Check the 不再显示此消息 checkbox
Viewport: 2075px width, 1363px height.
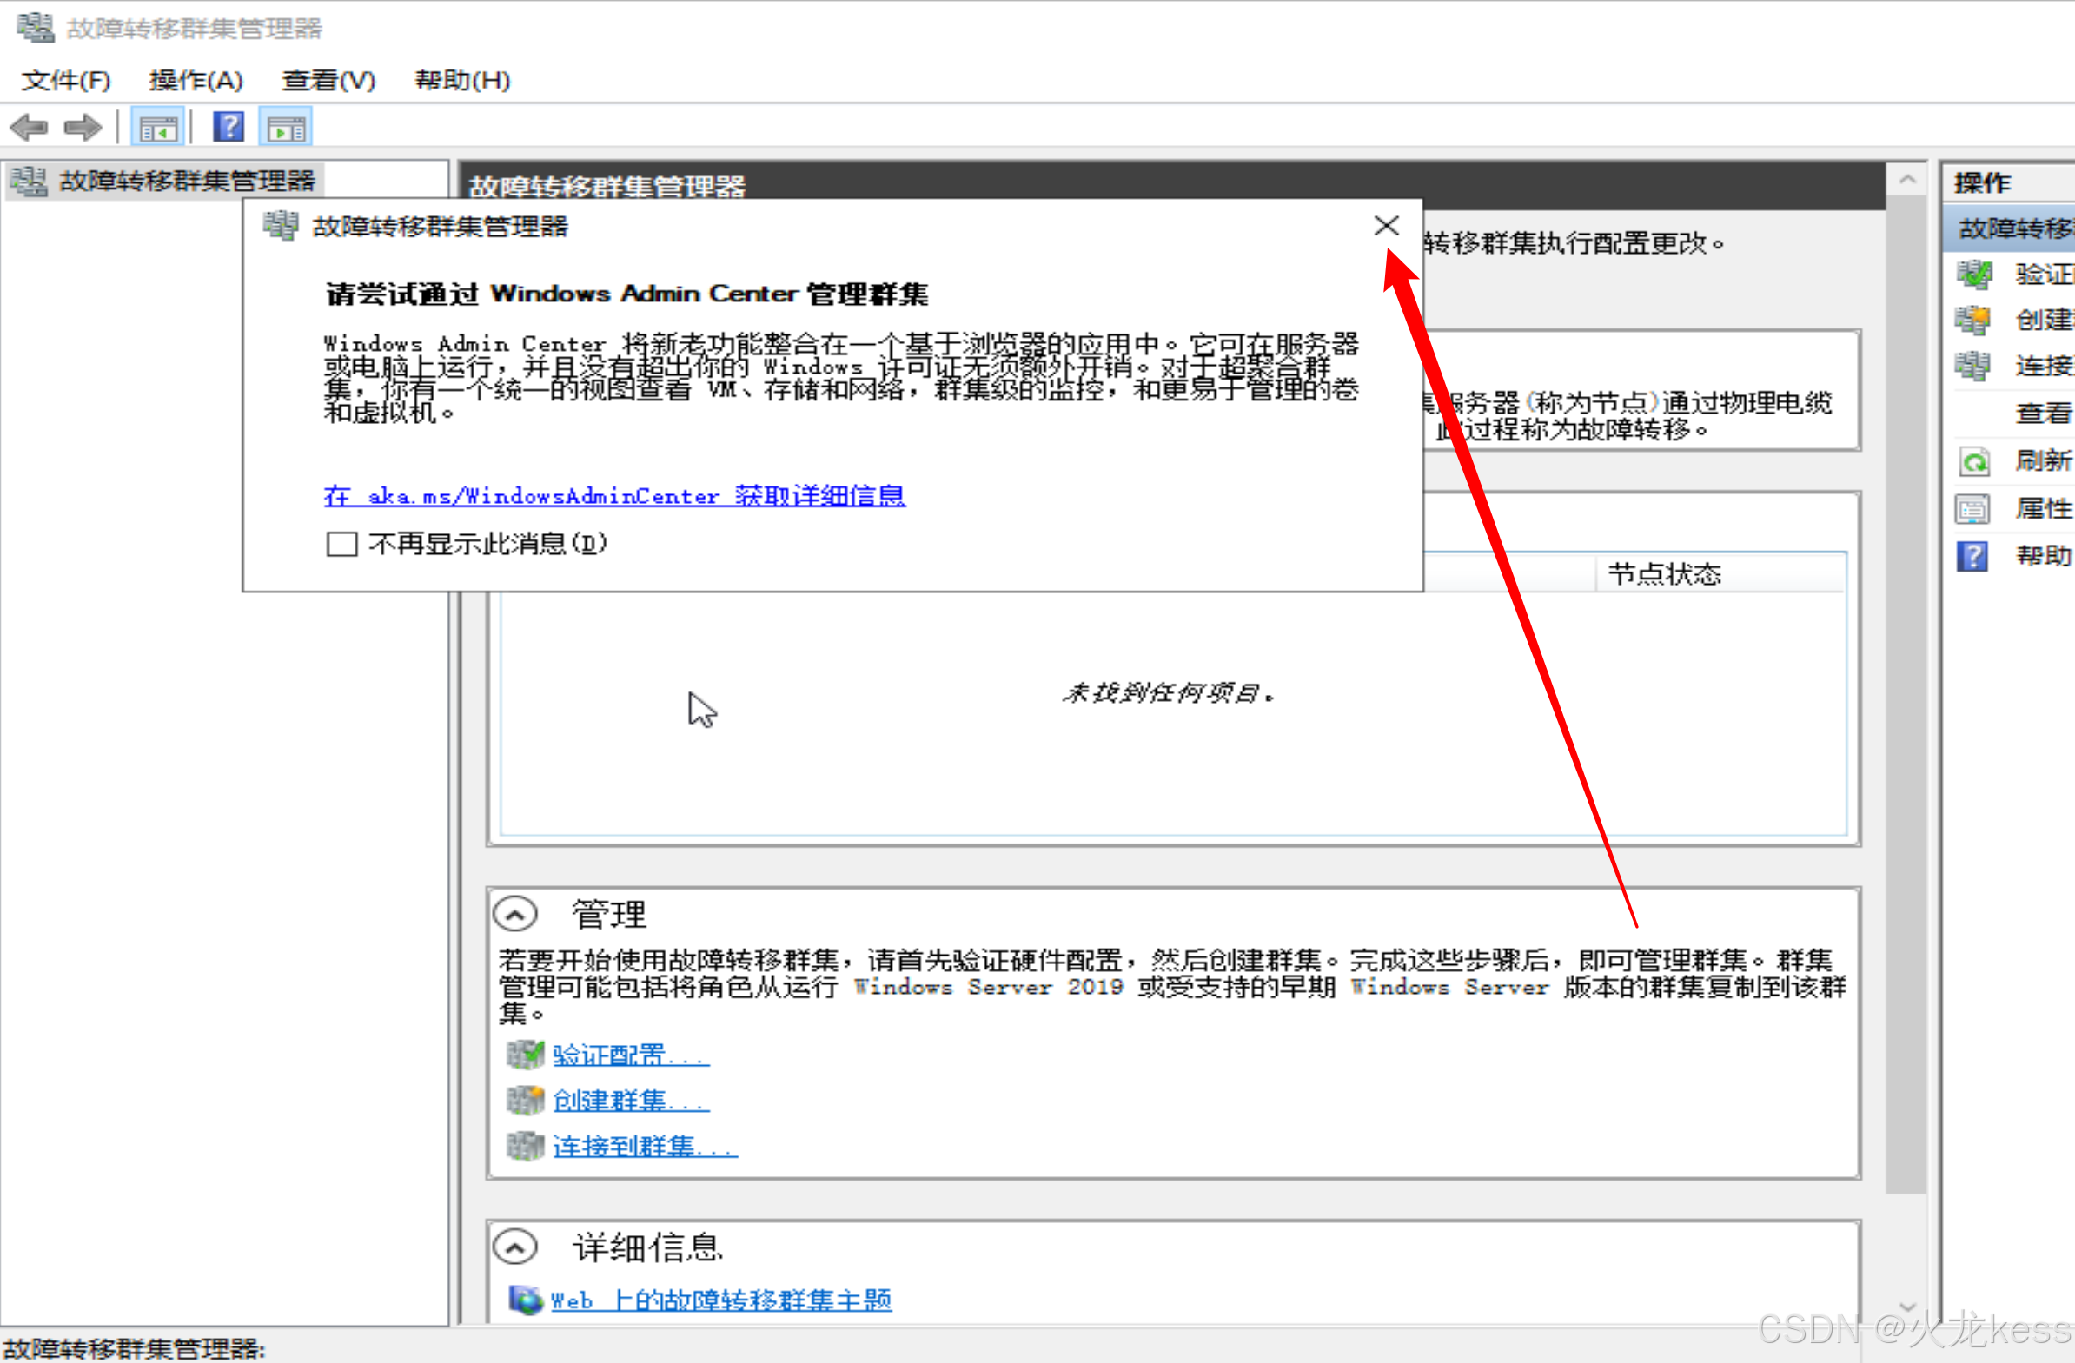341,545
